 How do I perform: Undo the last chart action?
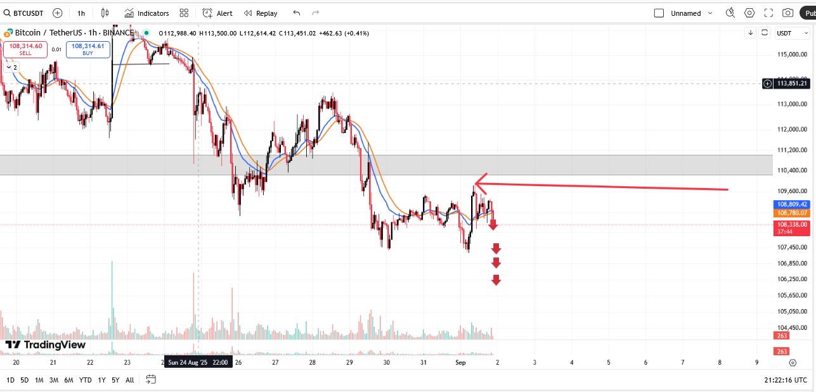click(297, 13)
